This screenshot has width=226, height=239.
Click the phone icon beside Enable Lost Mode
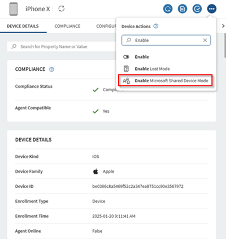pyautogui.click(x=126, y=69)
